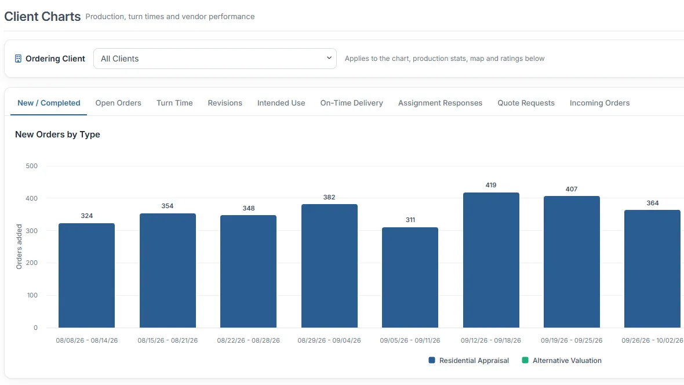
Task: Switch to the Open Orders tab
Action: click(118, 103)
